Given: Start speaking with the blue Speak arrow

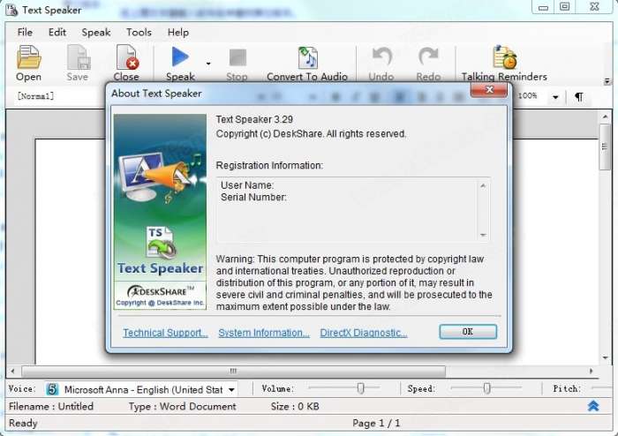Looking at the screenshot, I should point(180,57).
